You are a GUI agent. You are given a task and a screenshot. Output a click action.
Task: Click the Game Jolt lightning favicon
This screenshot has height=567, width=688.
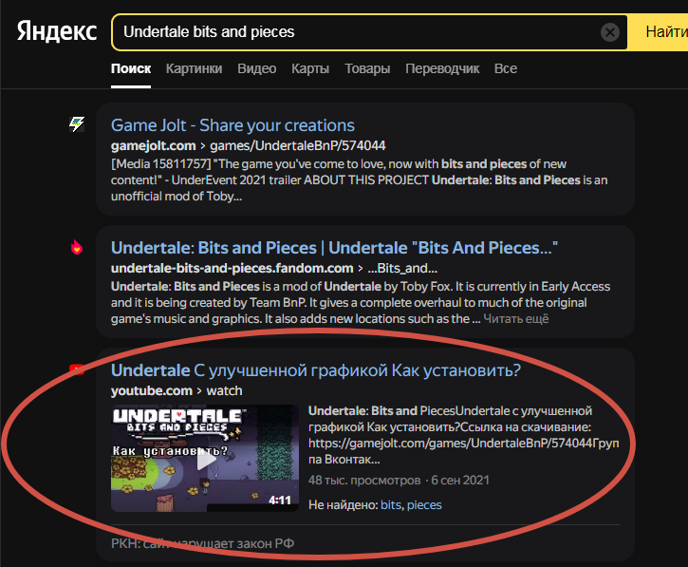click(77, 124)
